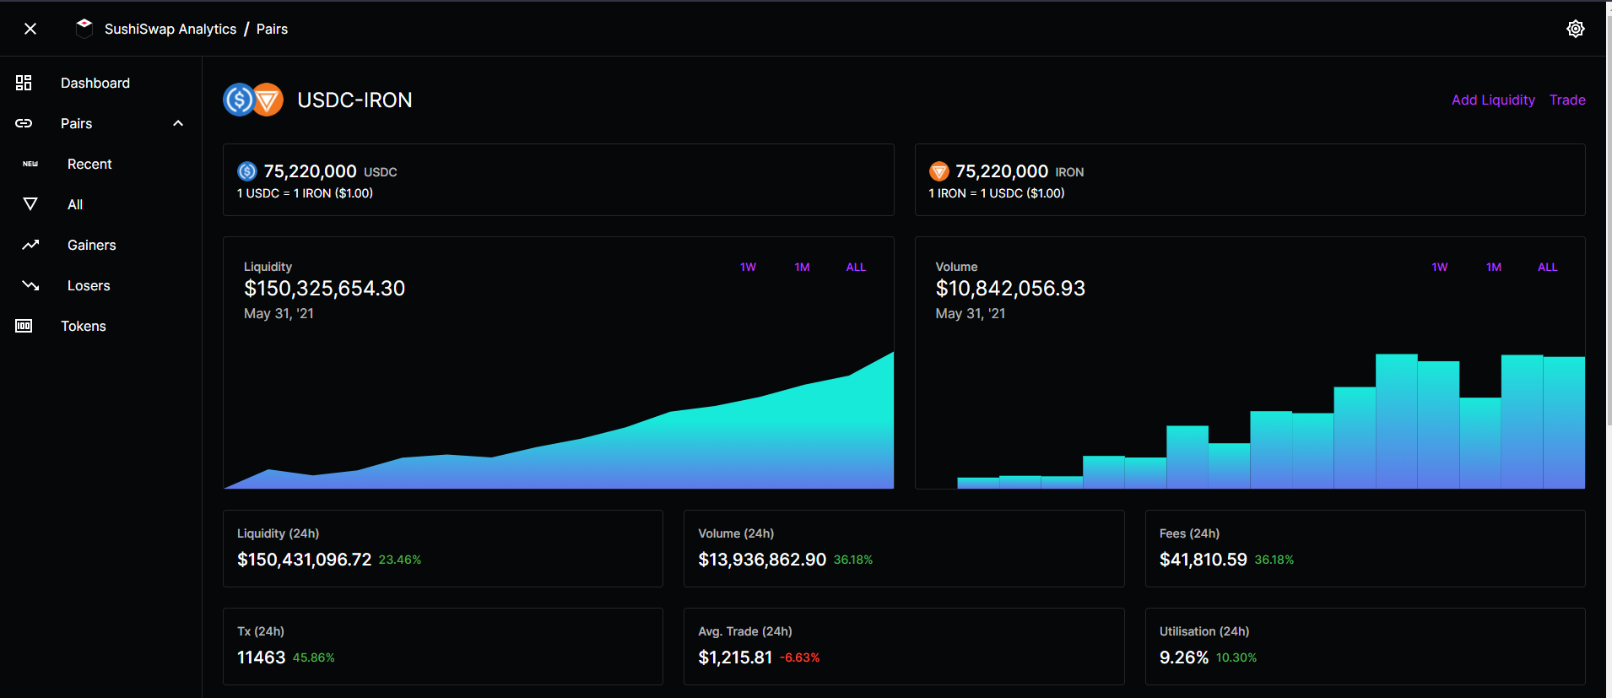
Task: Open the Dashboard page
Action: pyautogui.click(x=95, y=83)
